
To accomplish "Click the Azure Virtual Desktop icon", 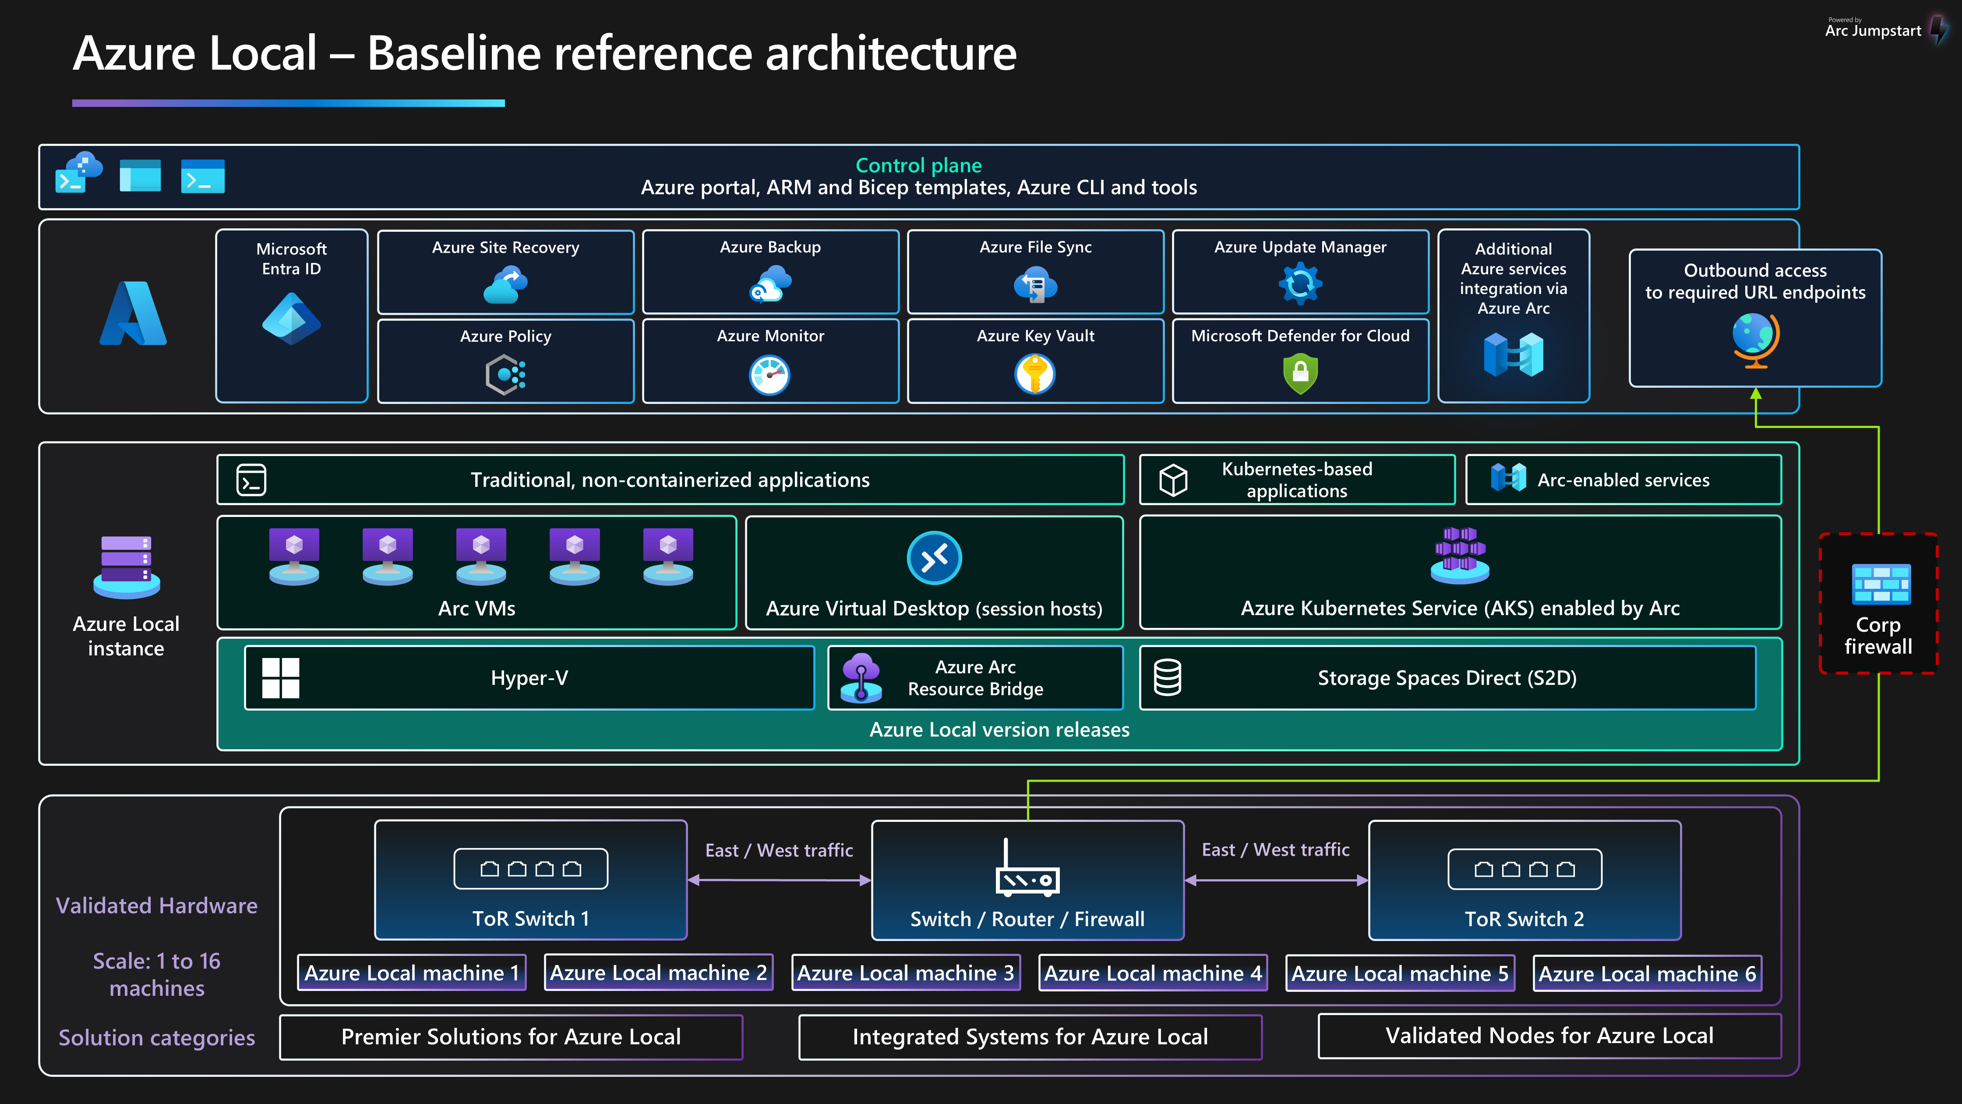I will (935, 557).
